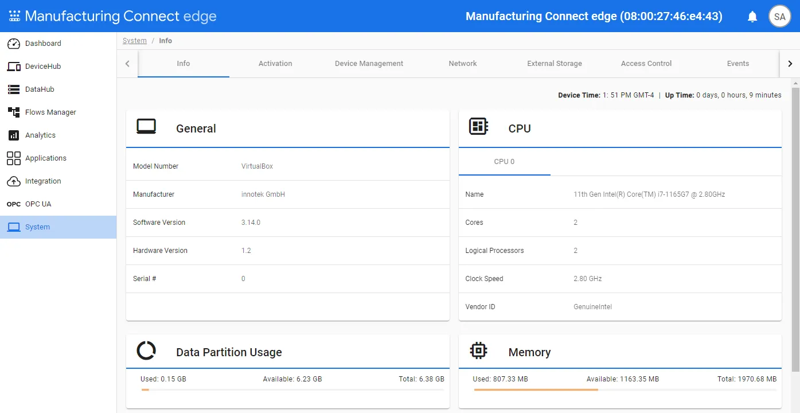Click the OPC UA icon
Image resolution: width=800 pixels, height=413 pixels.
(14, 204)
